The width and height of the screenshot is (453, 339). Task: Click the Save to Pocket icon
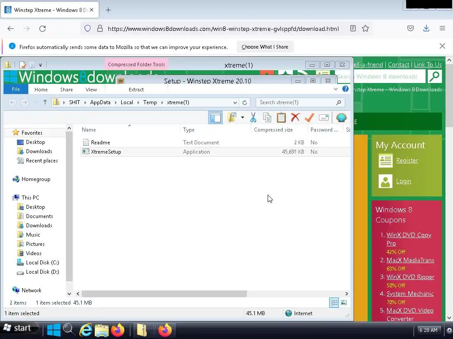411,28
